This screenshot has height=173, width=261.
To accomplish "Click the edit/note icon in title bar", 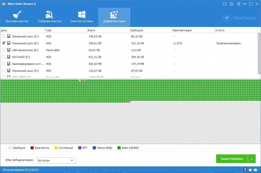I will 231,4.
